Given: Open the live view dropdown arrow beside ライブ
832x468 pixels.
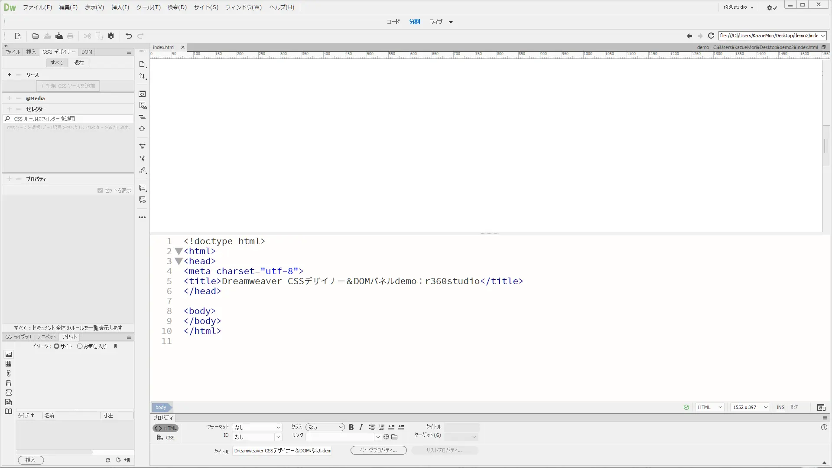Looking at the screenshot, I should point(451,22).
